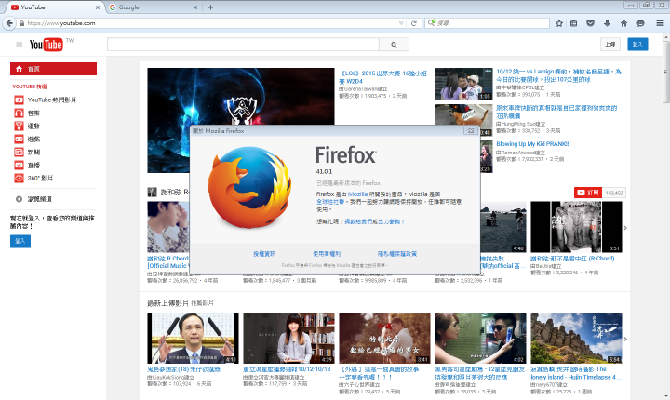Click the page vertical scrollbar thumb

[x=666, y=72]
